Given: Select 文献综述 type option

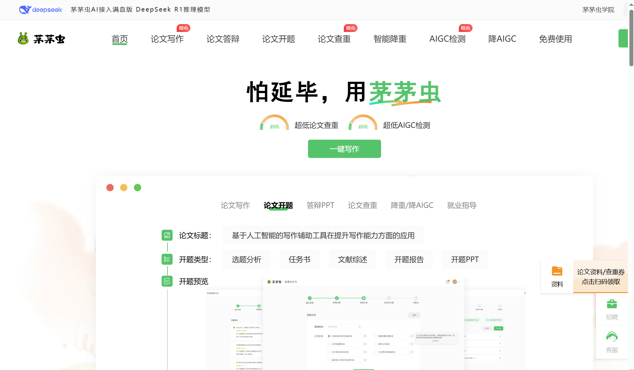Looking at the screenshot, I should (352, 260).
